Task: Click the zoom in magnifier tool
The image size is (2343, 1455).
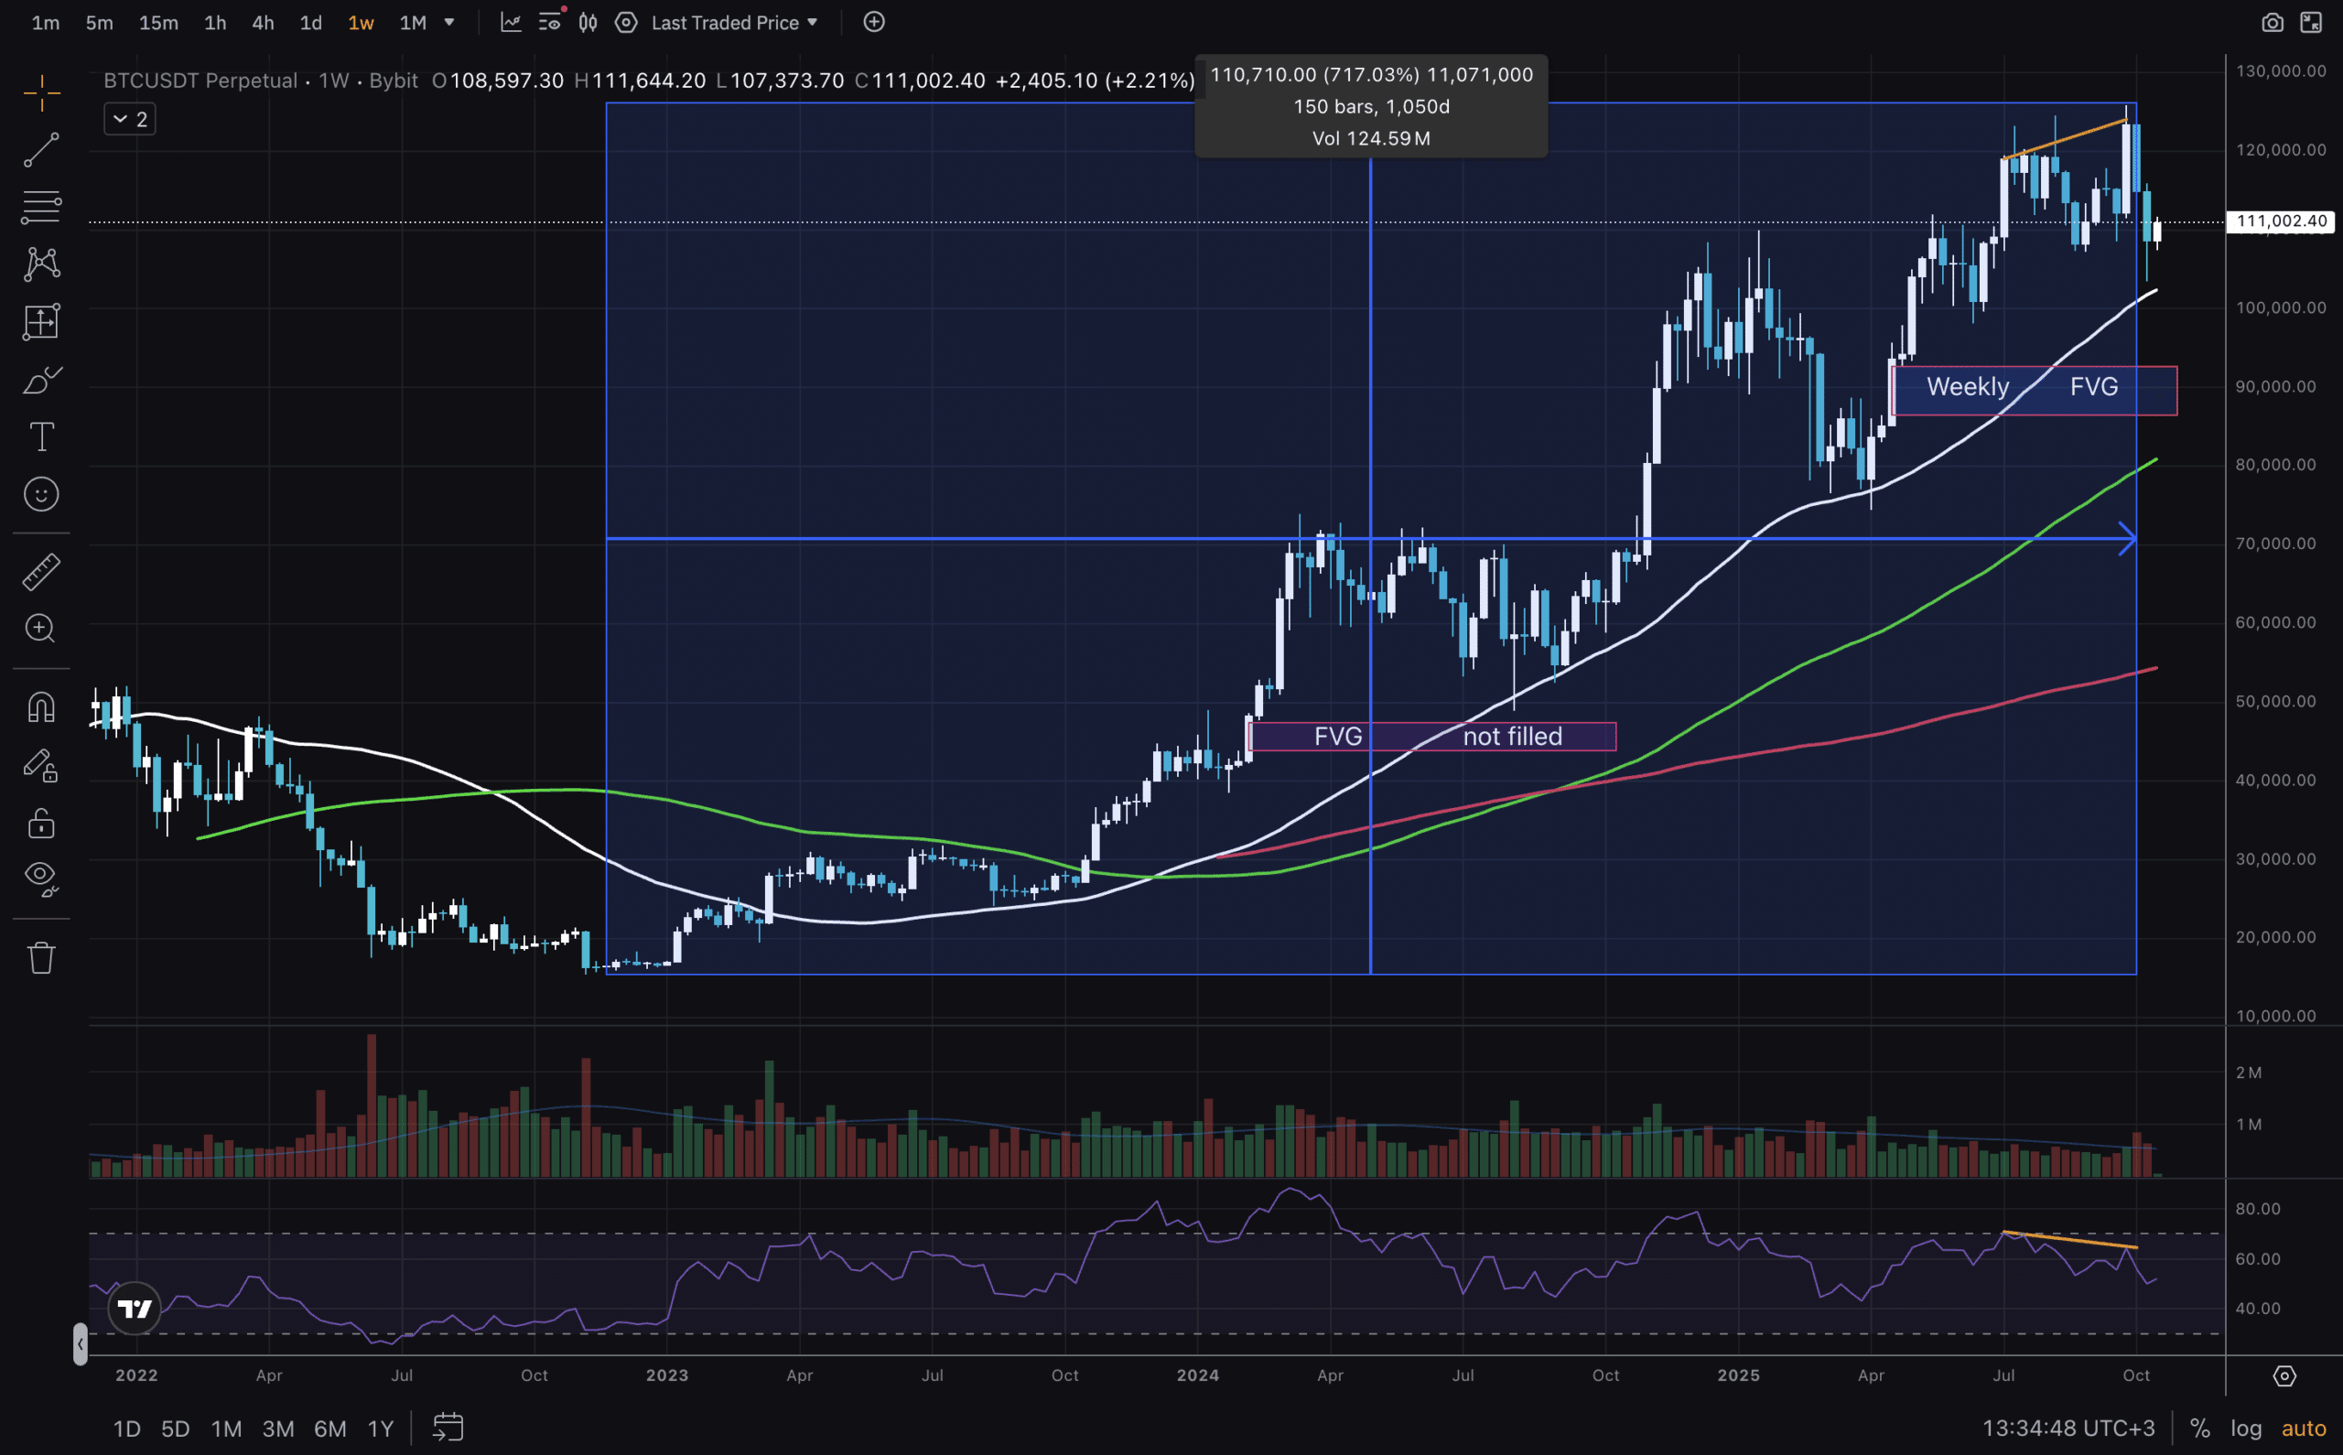Action: coord(41,629)
